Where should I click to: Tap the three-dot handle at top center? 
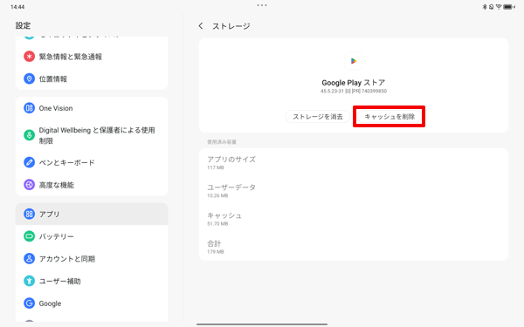point(262,5)
